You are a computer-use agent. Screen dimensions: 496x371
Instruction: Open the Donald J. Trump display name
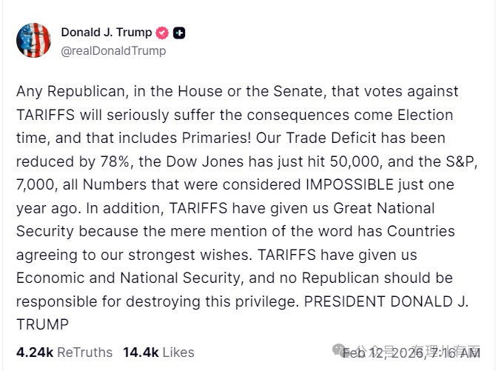point(106,33)
